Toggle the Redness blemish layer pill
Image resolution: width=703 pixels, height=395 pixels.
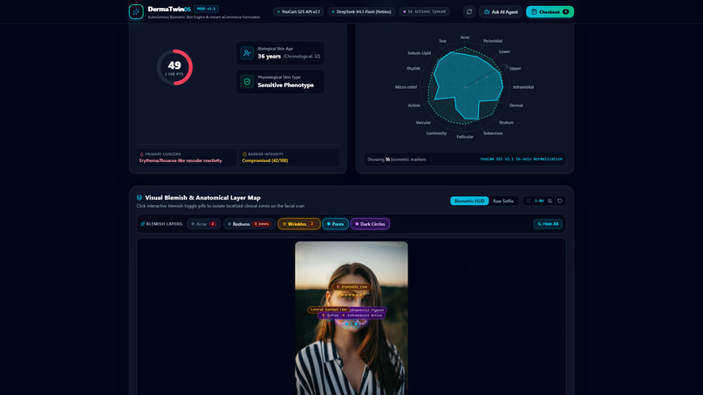click(249, 224)
